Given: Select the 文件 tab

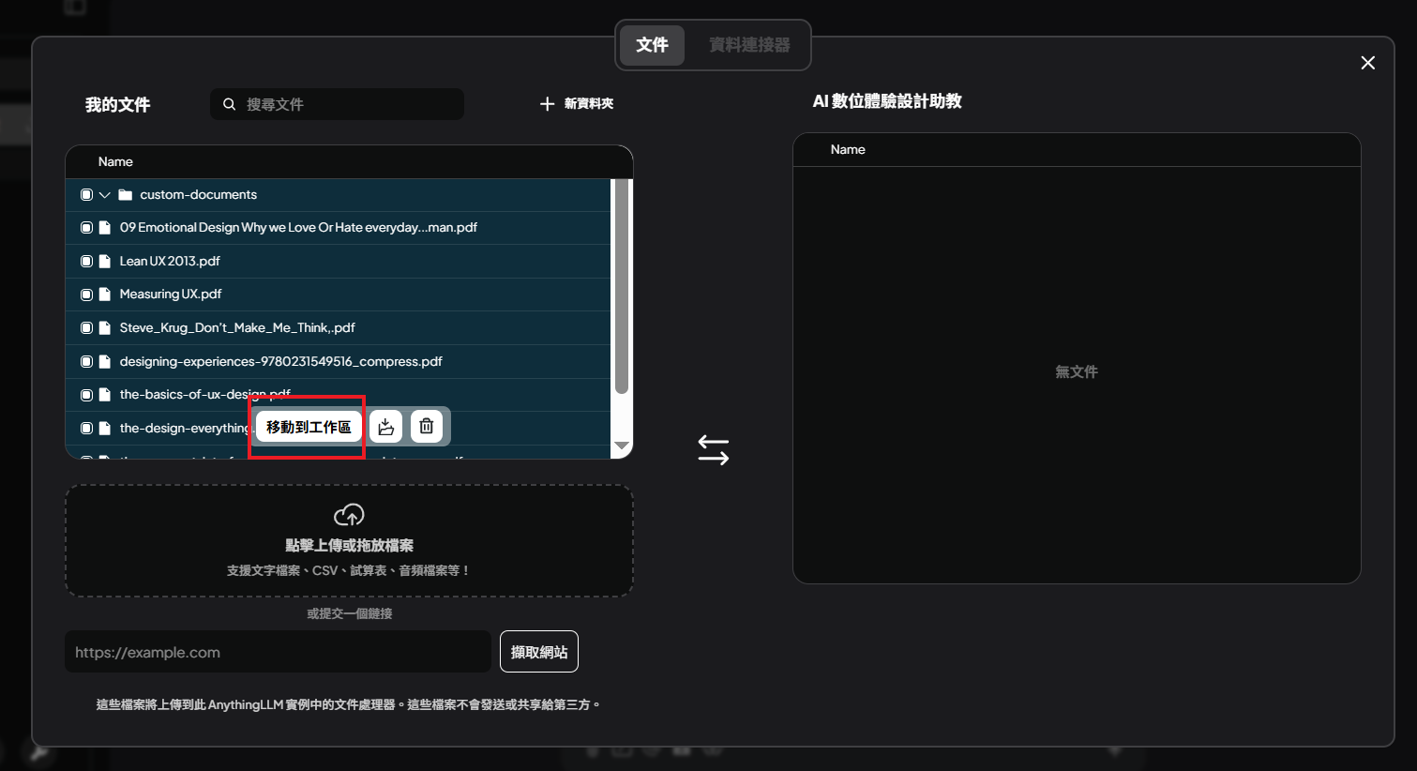Looking at the screenshot, I should point(652,45).
